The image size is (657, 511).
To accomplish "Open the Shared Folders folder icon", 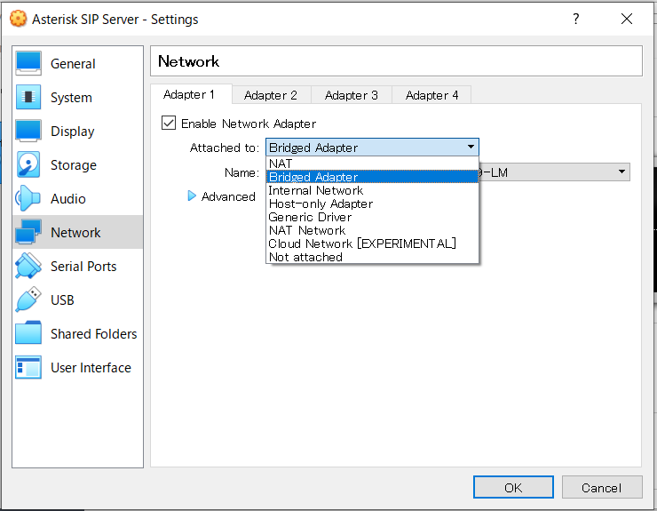I will coord(28,333).
